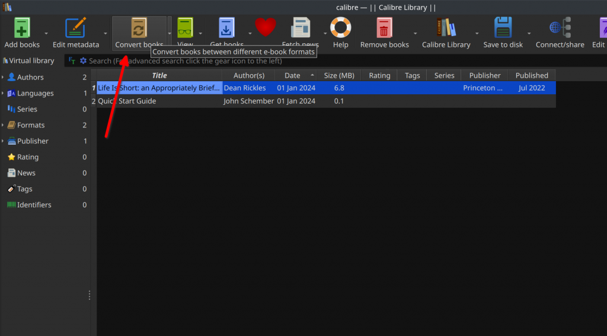Sort by Date column header

coord(295,75)
